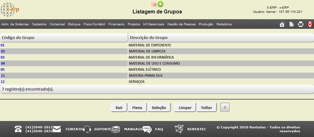Open group code 05 link
314x137 pixels.
3,69
